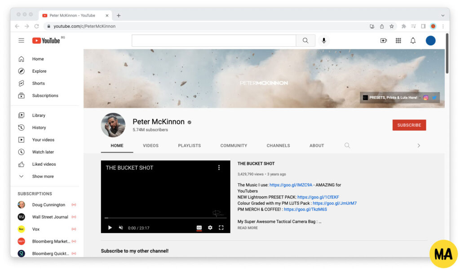Image resolution: width=460 pixels, height=270 pixels.
Task: Open the PM LUTS Pack link
Action: 334,203
